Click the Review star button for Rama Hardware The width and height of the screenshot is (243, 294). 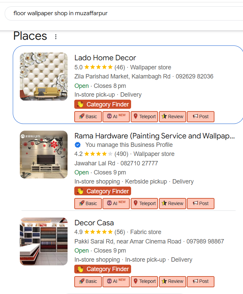[x=172, y=203]
